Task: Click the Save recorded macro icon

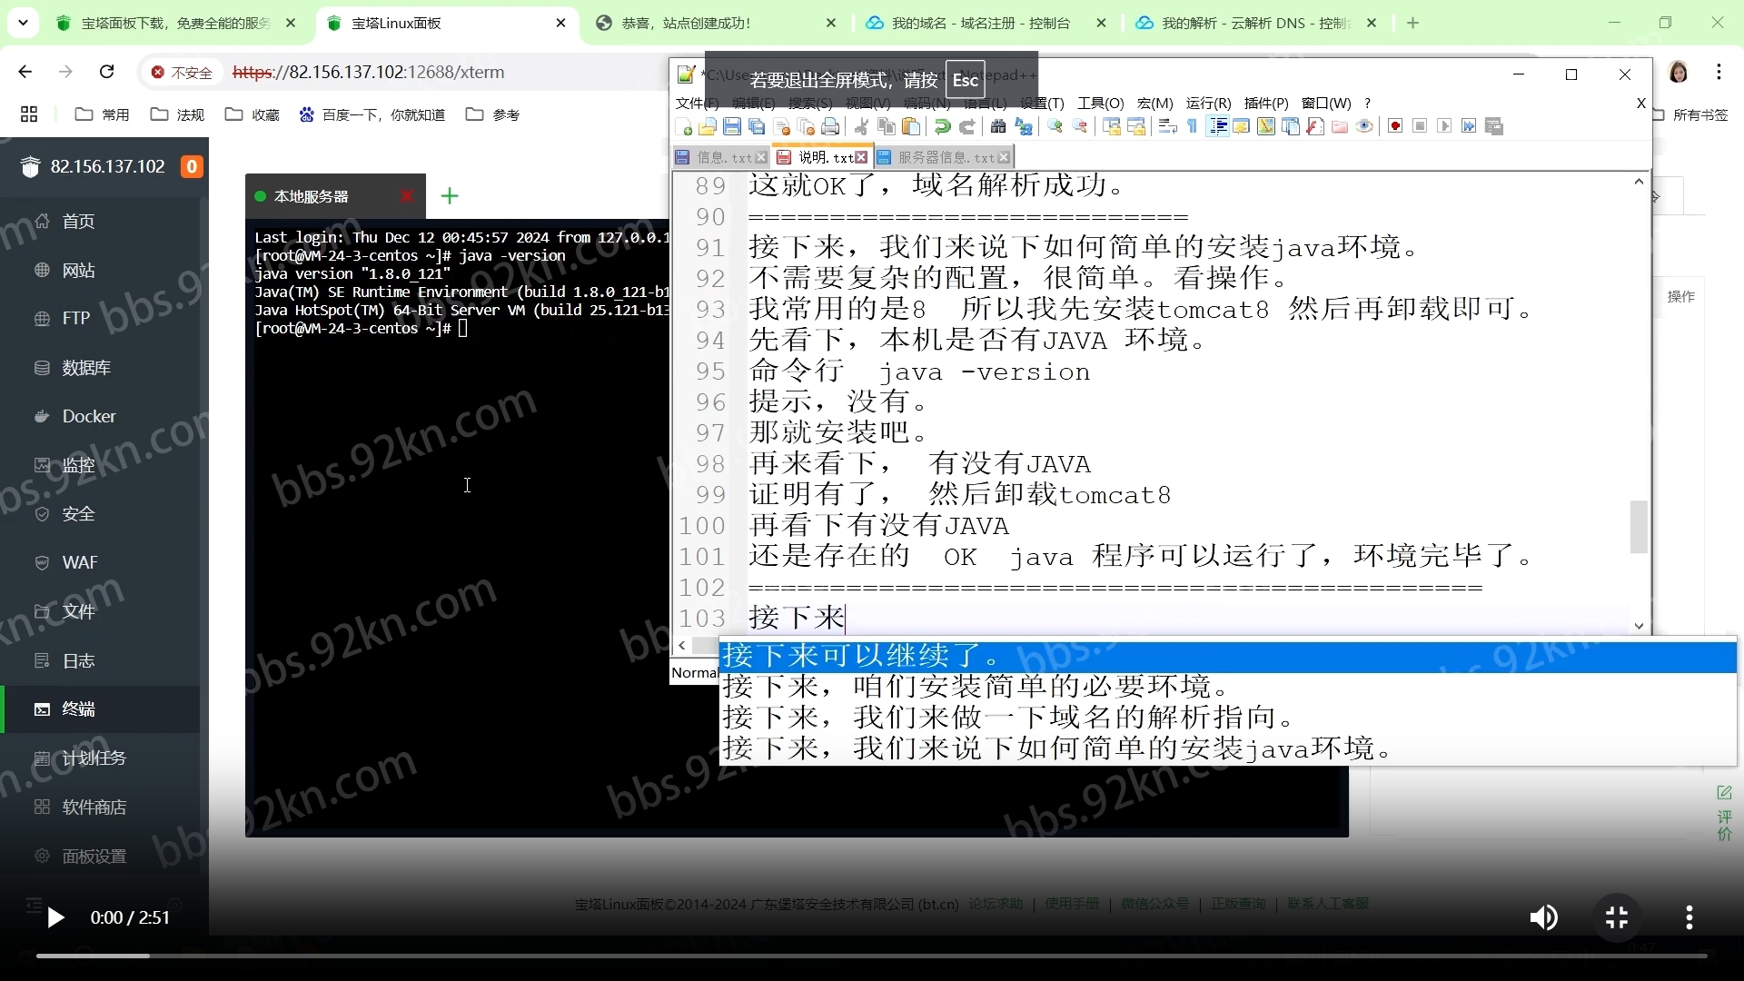Action: (x=1494, y=127)
